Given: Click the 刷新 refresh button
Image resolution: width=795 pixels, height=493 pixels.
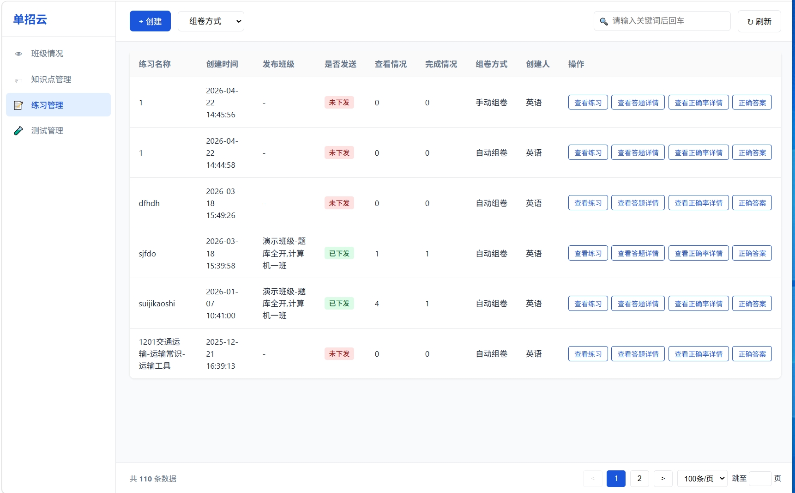Looking at the screenshot, I should tap(759, 21).
